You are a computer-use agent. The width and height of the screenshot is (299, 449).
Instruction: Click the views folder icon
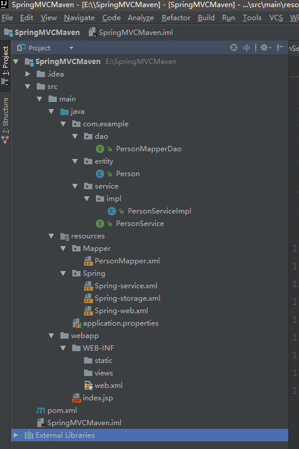pyautogui.click(x=88, y=373)
